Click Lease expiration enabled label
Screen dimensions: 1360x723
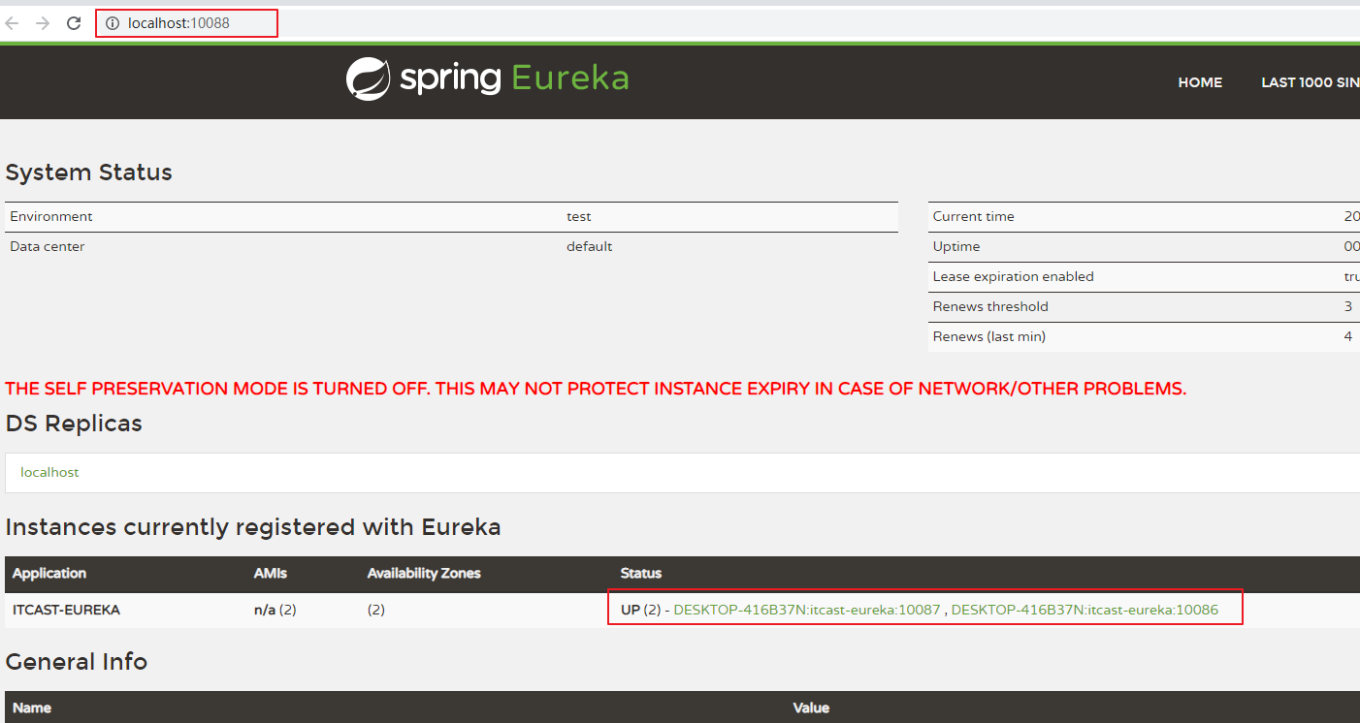click(x=1013, y=276)
